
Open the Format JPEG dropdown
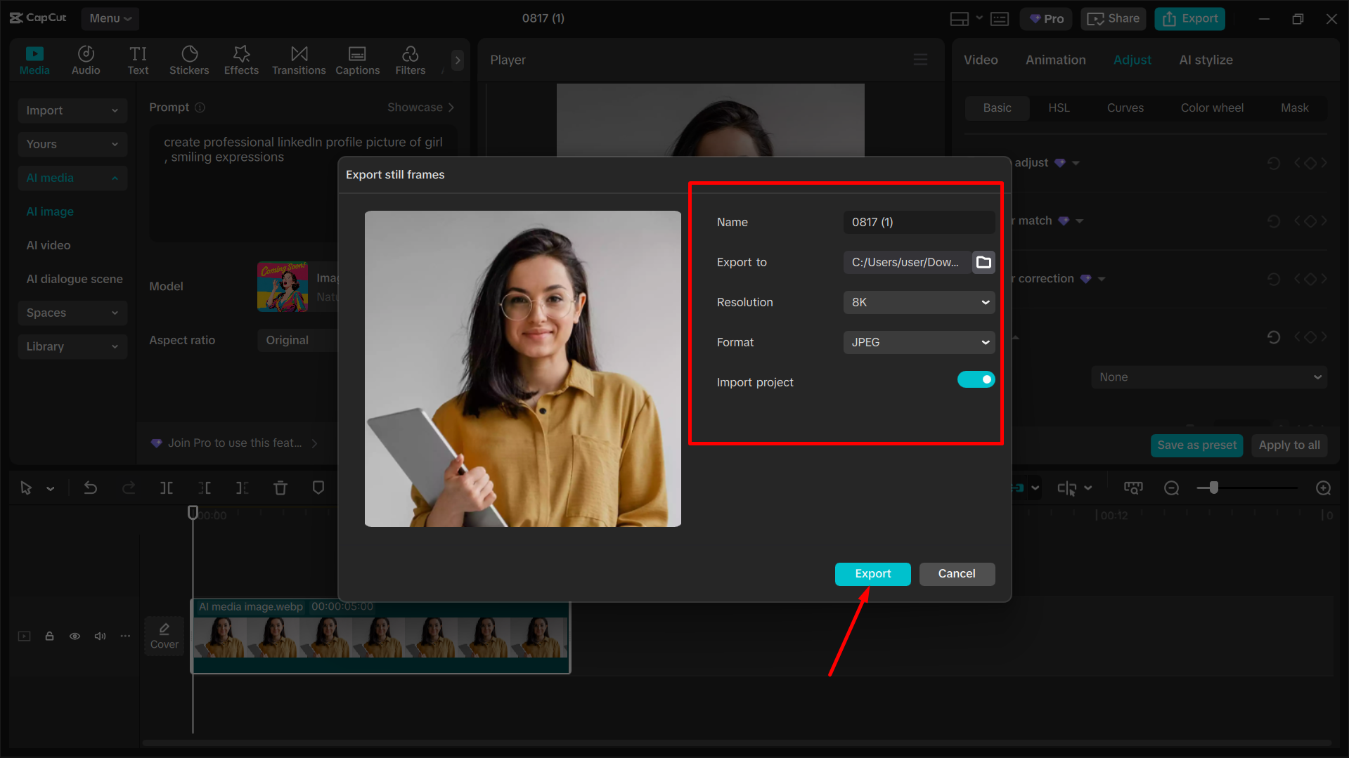click(919, 342)
